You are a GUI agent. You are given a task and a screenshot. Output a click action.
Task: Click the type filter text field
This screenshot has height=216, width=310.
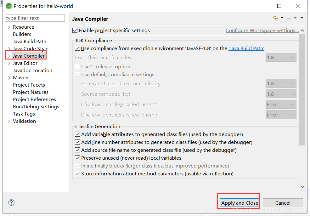coord(35,18)
